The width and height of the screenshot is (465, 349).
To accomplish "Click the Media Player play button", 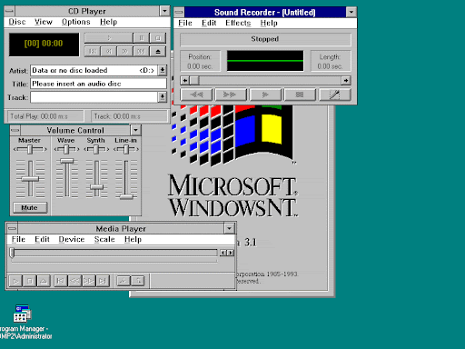I will [x=15, y=281].
